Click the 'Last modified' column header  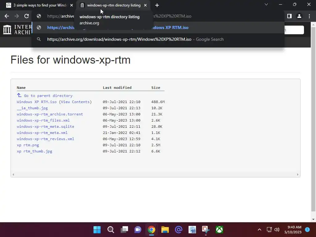[x=117, y=88]
